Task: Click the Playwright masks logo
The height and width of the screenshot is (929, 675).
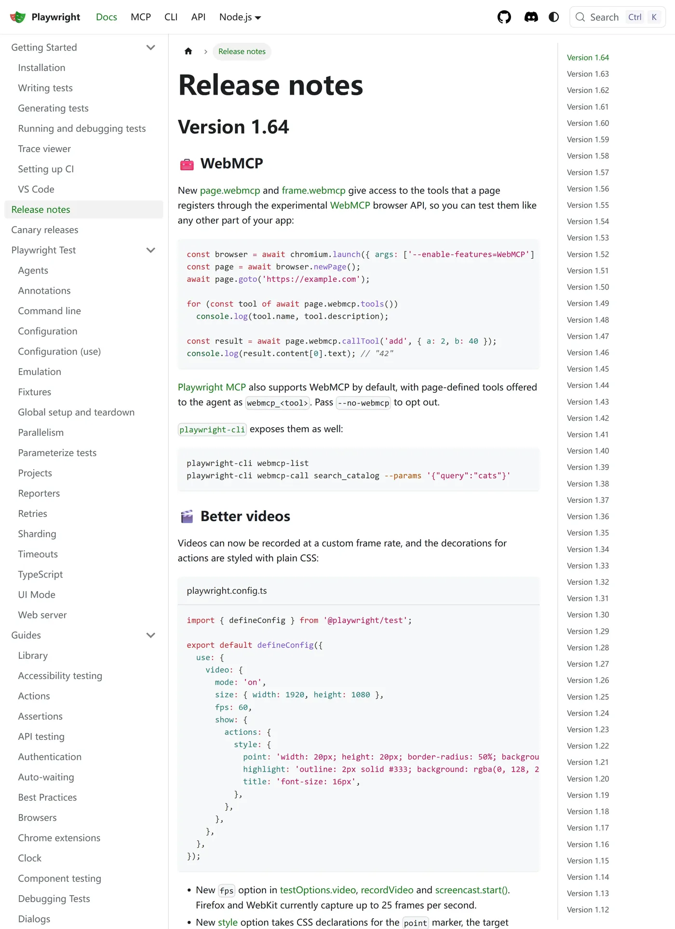Action: pyautogui.click(x=18, y=17)
